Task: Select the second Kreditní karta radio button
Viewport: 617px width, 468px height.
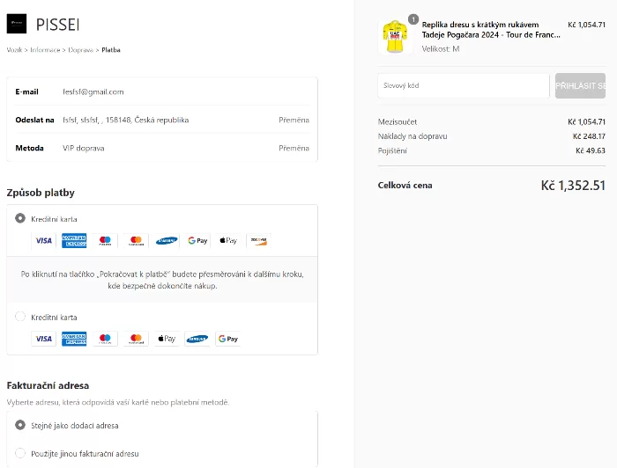Action: [20, 317]
